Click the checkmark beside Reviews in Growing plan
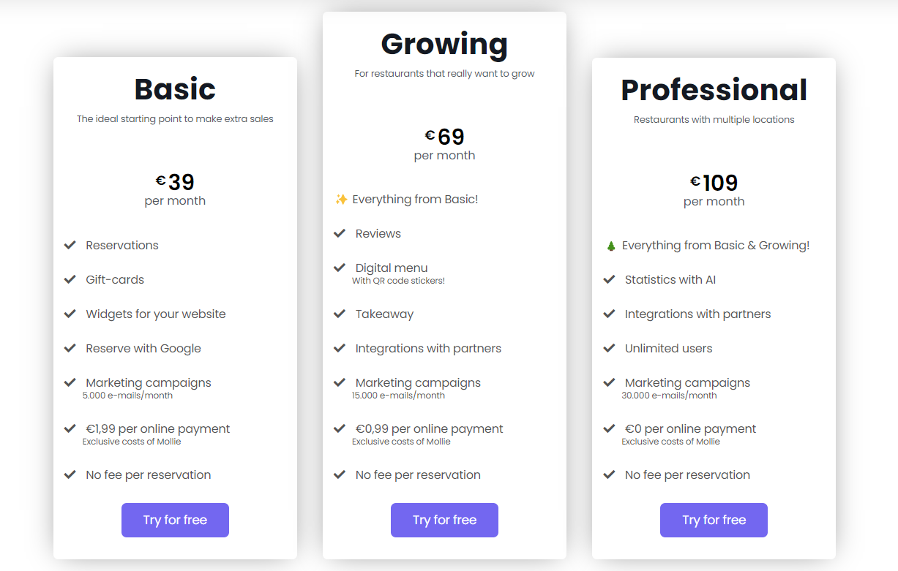This screenshot has height=571, width=898. (340, 233)
